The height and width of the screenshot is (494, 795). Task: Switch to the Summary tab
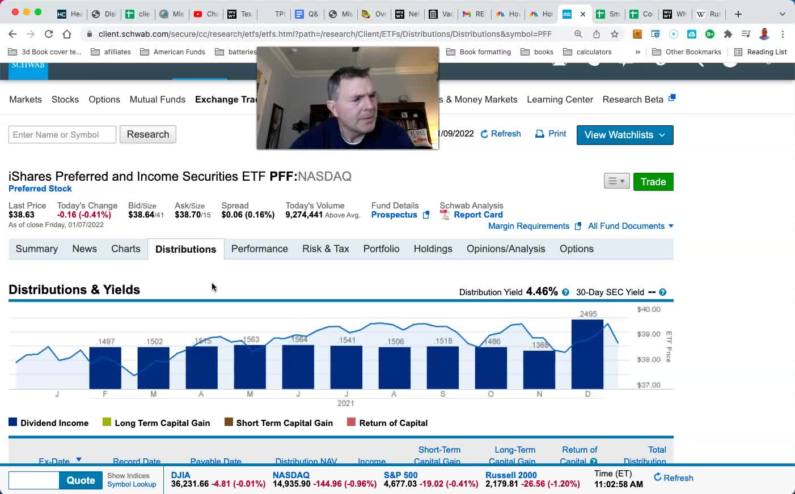pos(37,249)
